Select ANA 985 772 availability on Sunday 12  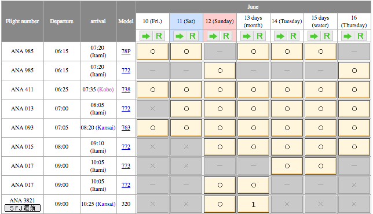point(220,71)
